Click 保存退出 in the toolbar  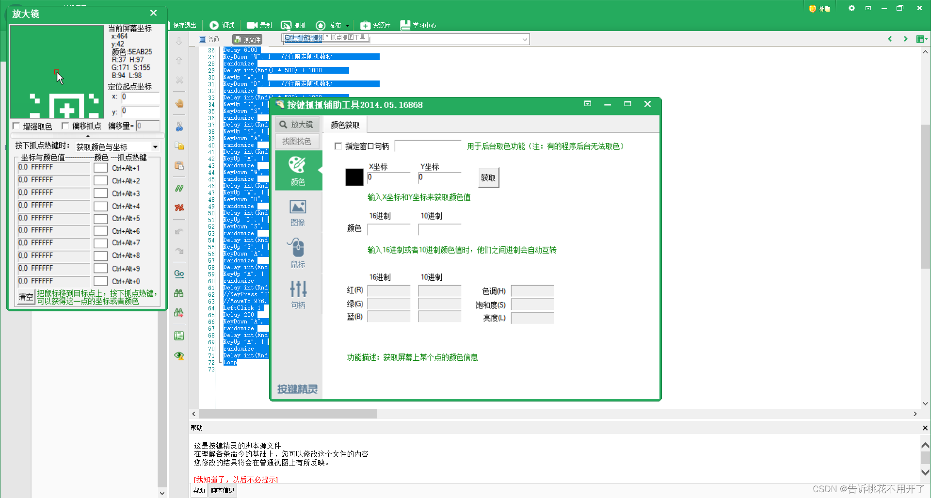(185, 25)
